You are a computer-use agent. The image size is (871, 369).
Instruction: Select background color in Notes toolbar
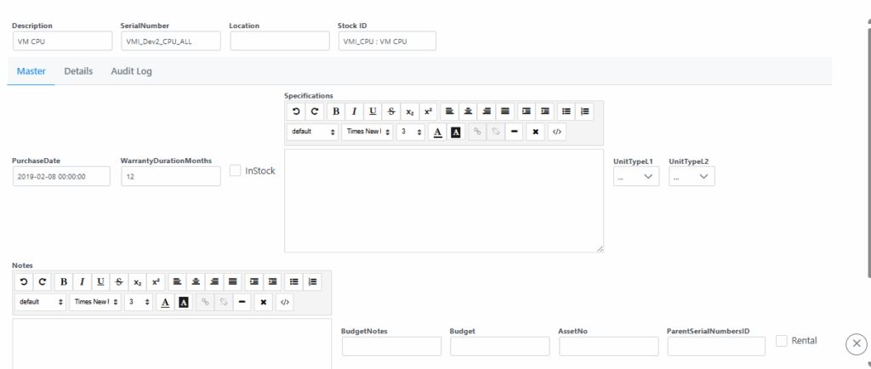[x=183, y=302]
